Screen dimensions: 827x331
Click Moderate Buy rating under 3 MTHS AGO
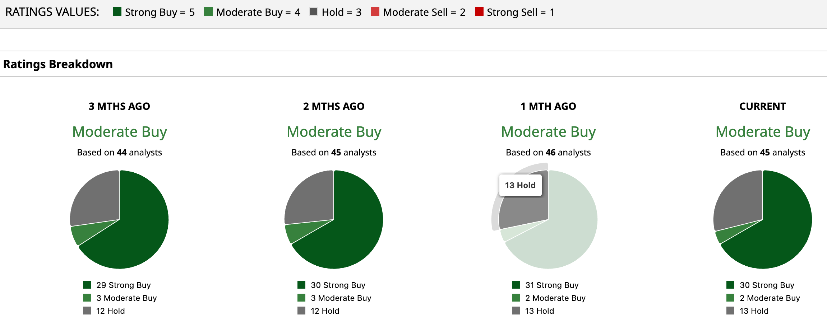point(120,132)
